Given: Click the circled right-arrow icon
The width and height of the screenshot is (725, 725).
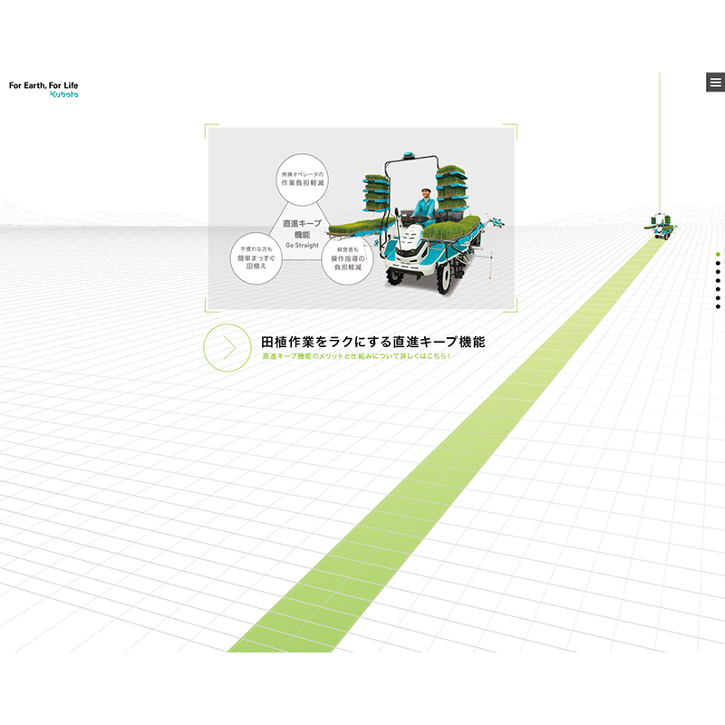Looking at the screenshot, I should 227,348.
